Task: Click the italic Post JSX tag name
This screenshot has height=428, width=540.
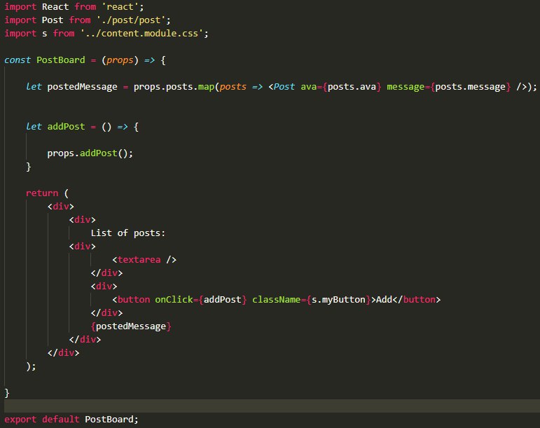Action: [x=284, y=87]
